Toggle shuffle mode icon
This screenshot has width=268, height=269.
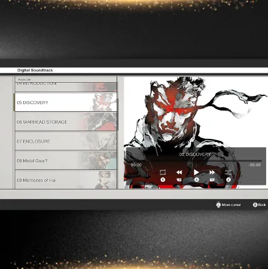pyautogui.click(x=228, y=172)
